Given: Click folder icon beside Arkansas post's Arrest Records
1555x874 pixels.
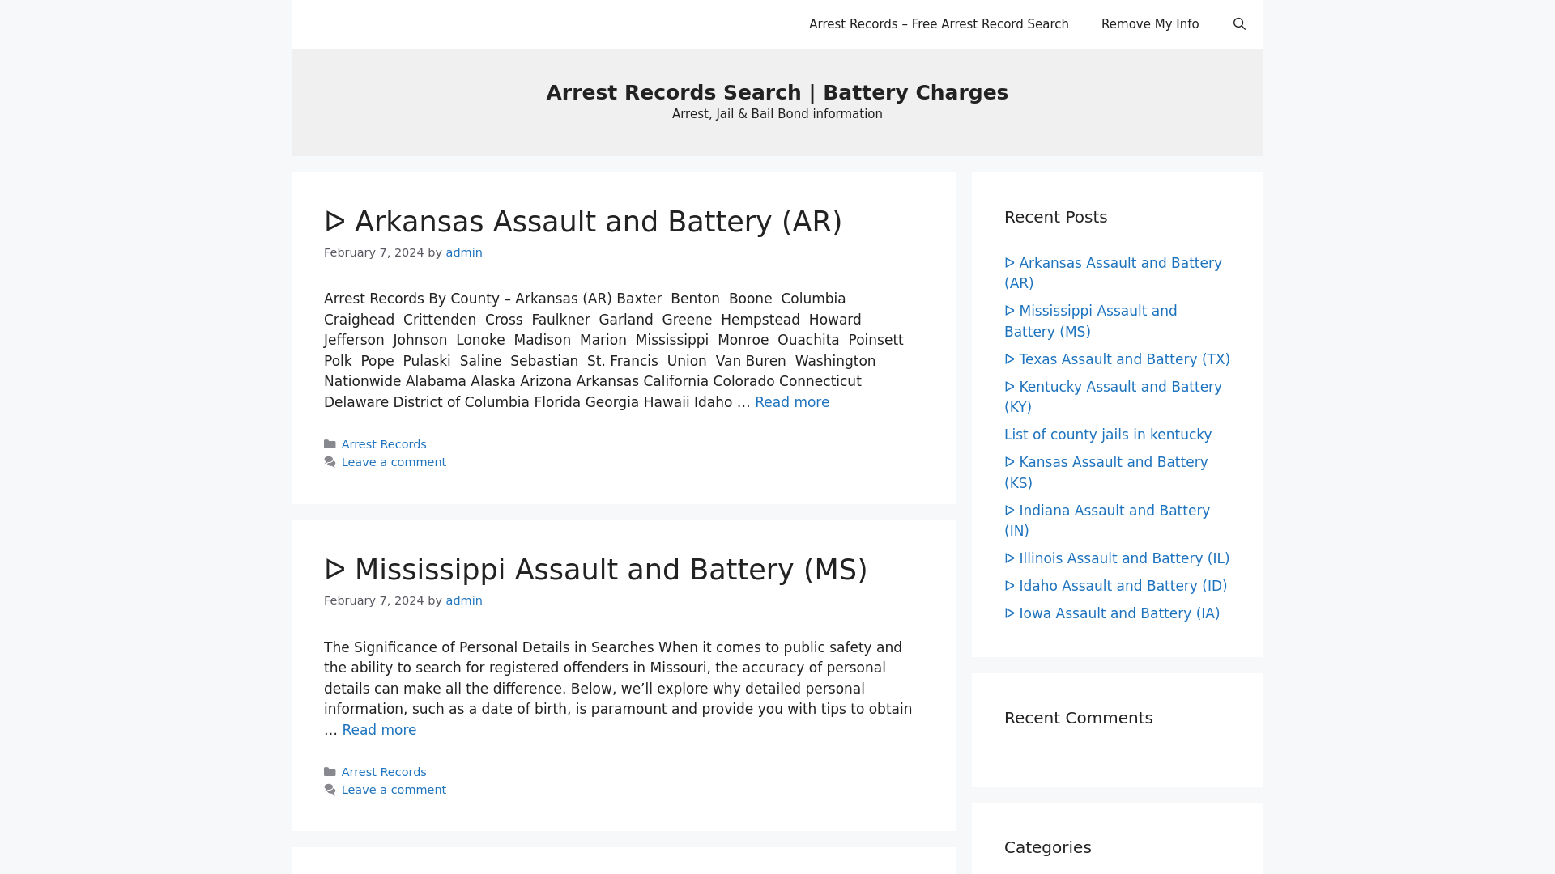Looking at the screenshot, I should (330, 444).
